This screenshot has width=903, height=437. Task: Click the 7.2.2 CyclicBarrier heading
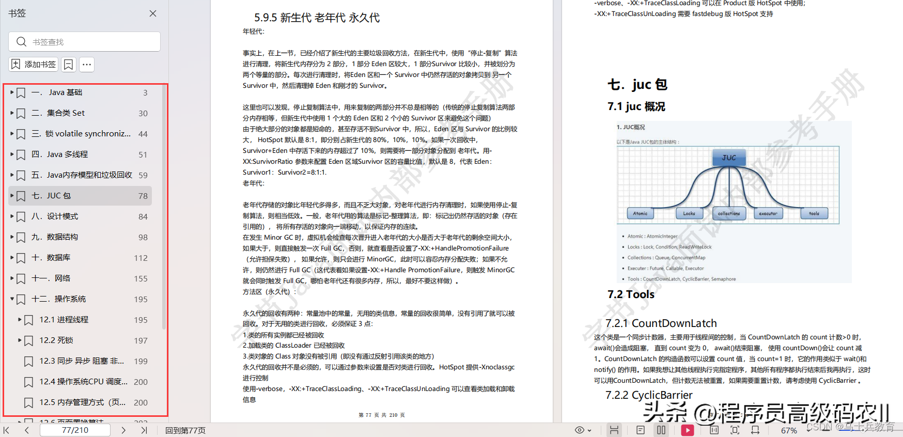click(649, 395)
